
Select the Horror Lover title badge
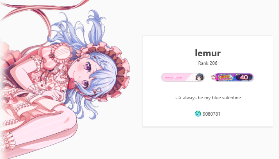pos(183,77)
